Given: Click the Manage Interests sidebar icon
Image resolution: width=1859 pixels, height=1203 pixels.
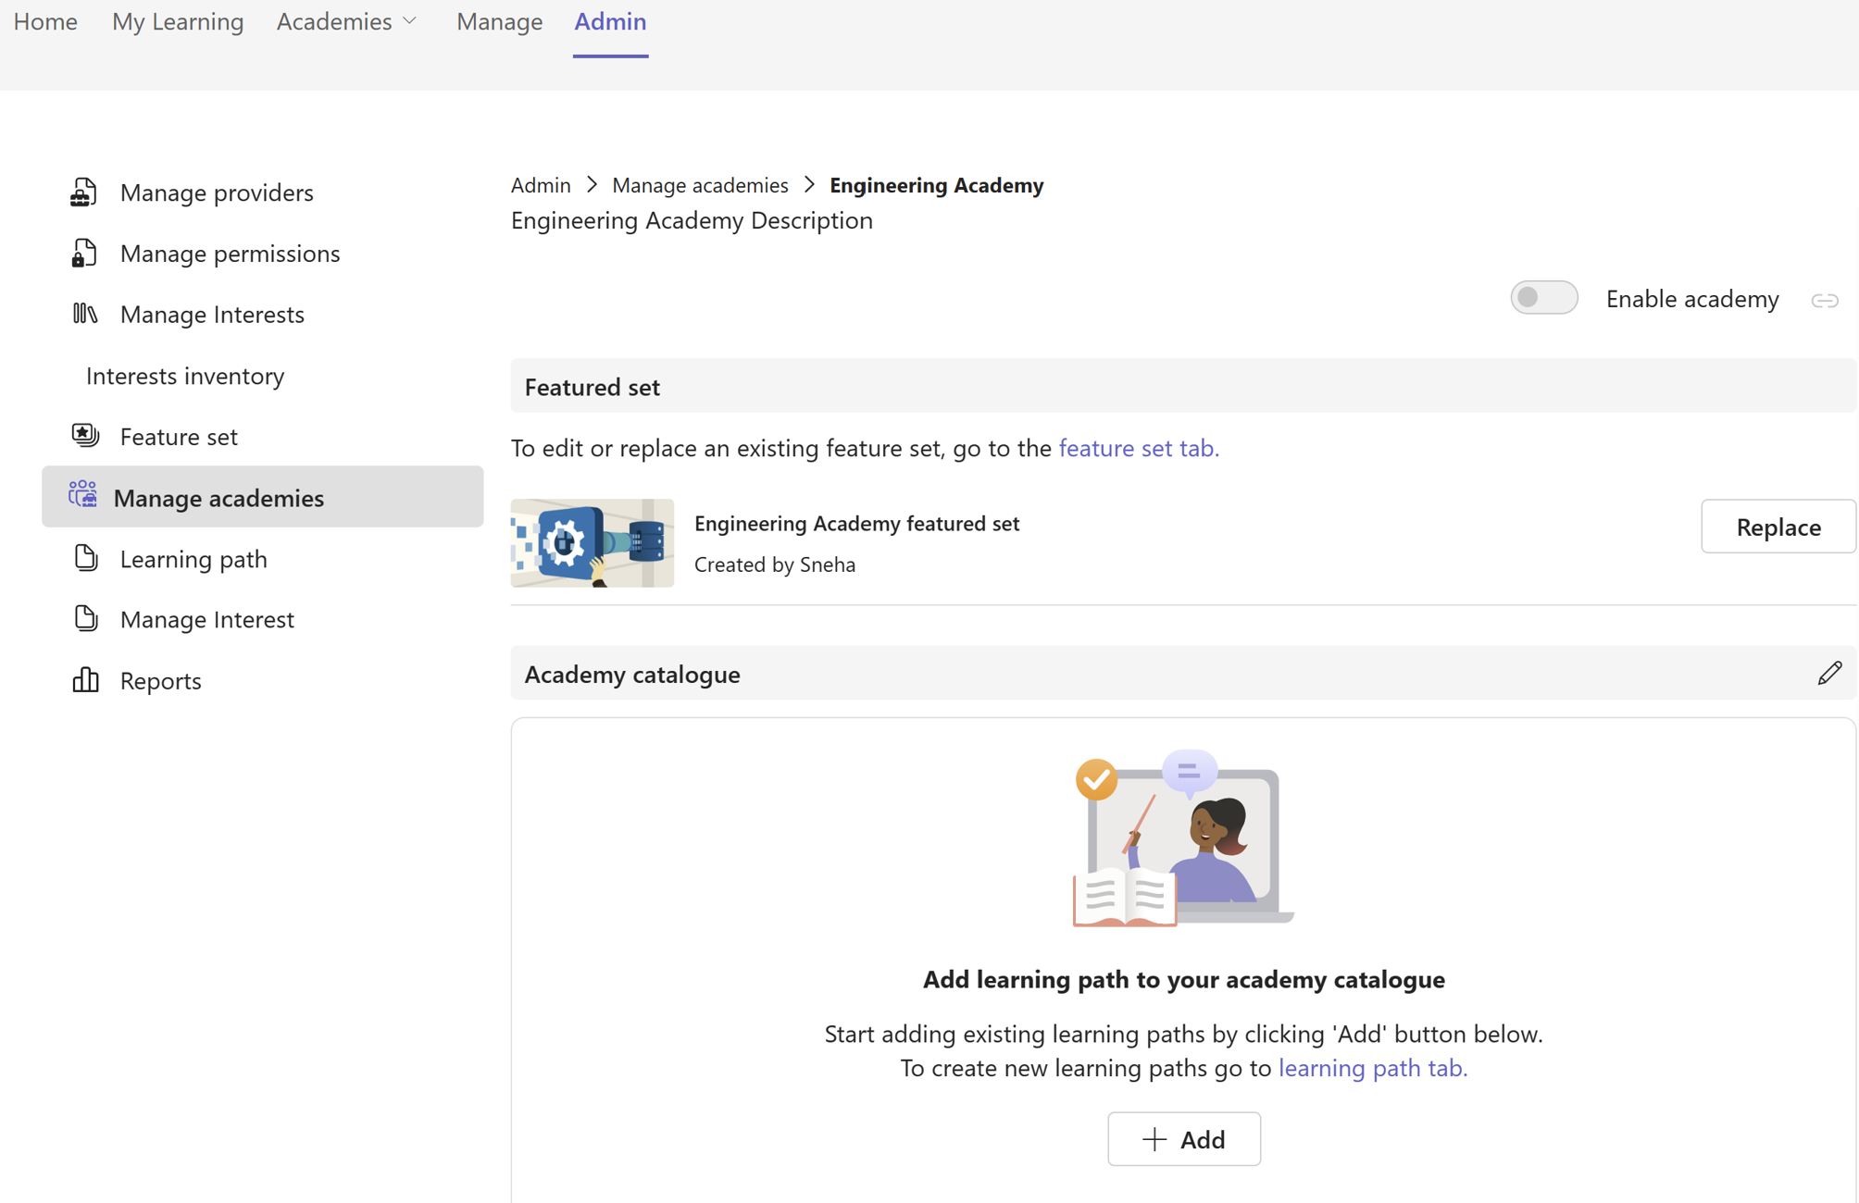Looking at the screenshot, I should click(84, 313).
